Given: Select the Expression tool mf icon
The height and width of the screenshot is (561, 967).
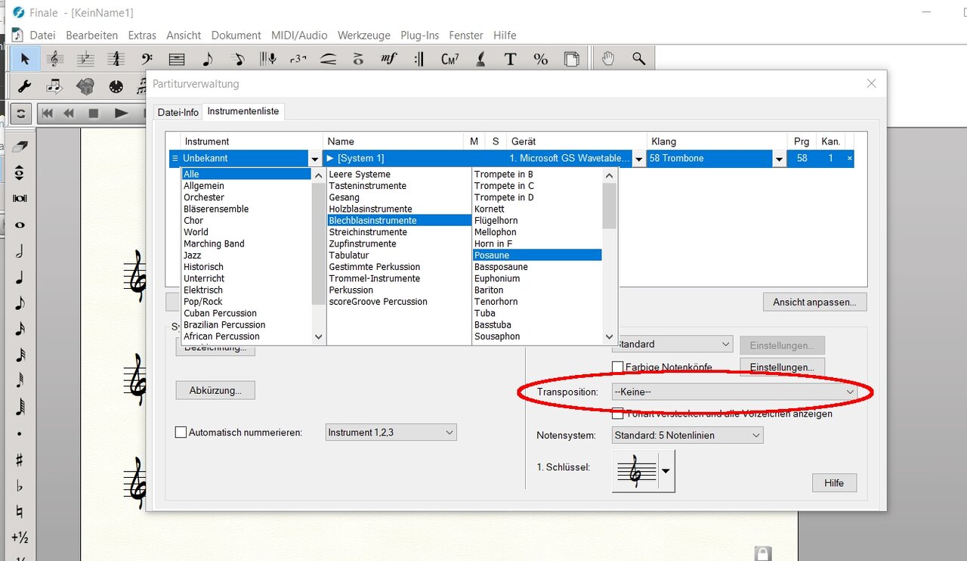Looking at the screenshot, I should pyautogui.click(x=388, y=59).
